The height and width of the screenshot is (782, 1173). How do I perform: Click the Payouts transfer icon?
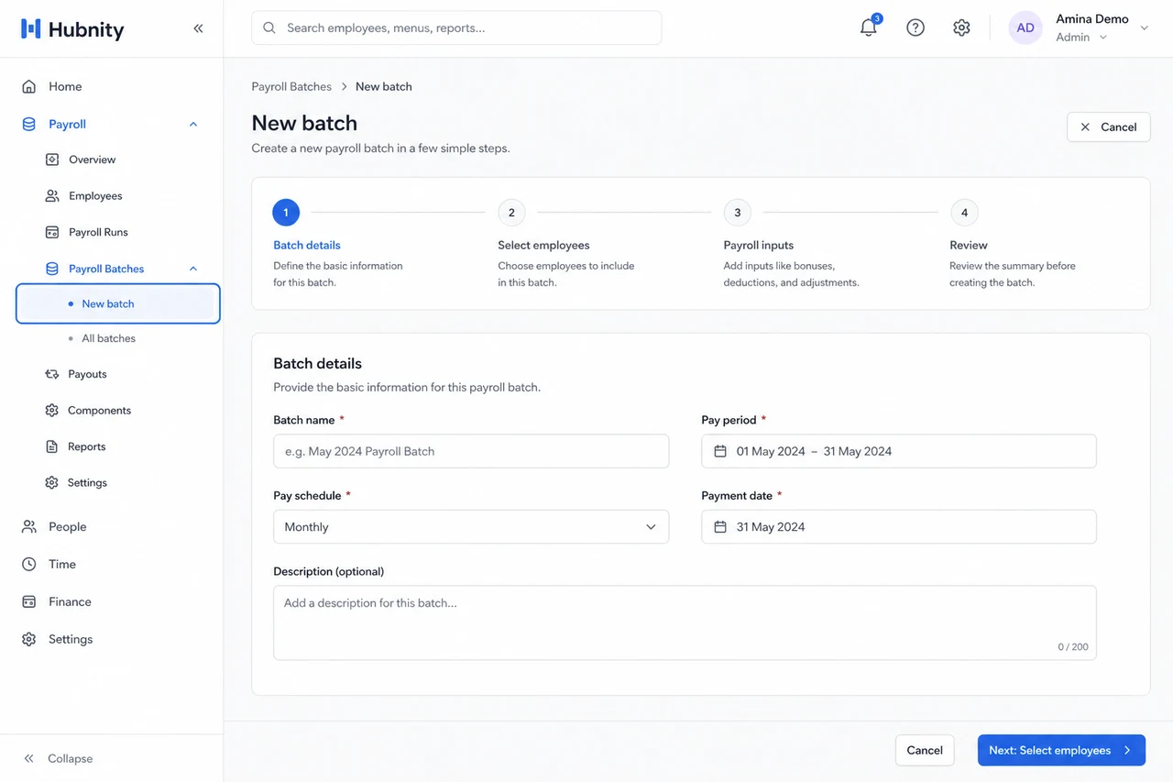(52, 374)
